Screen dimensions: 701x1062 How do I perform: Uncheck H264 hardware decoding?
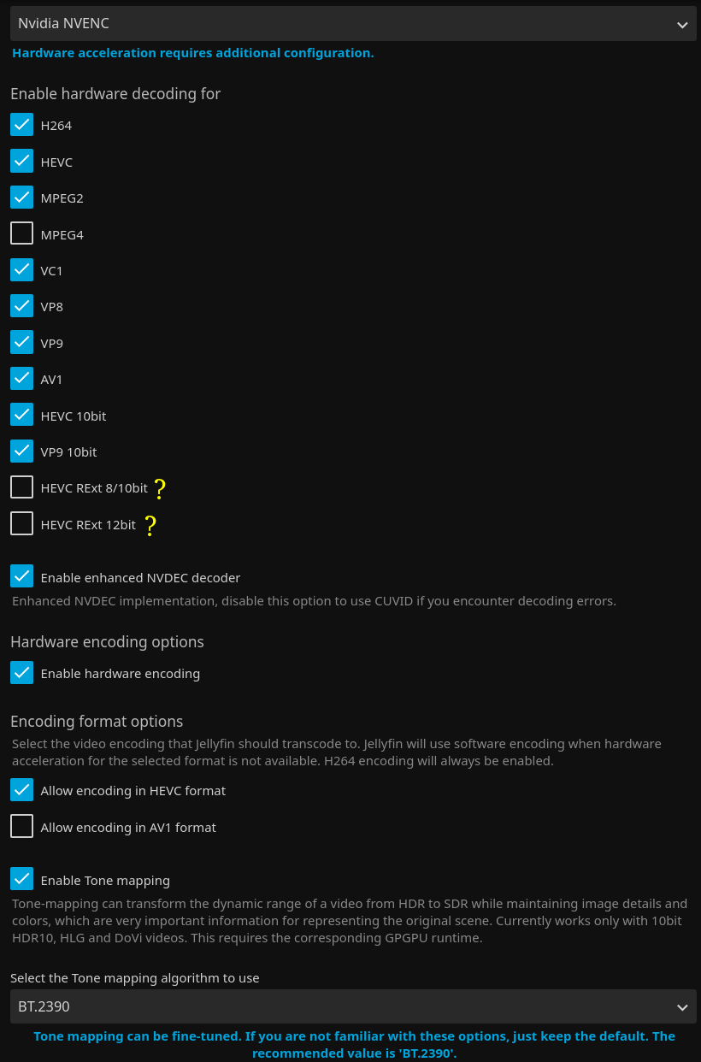click(x=22, y=125)
